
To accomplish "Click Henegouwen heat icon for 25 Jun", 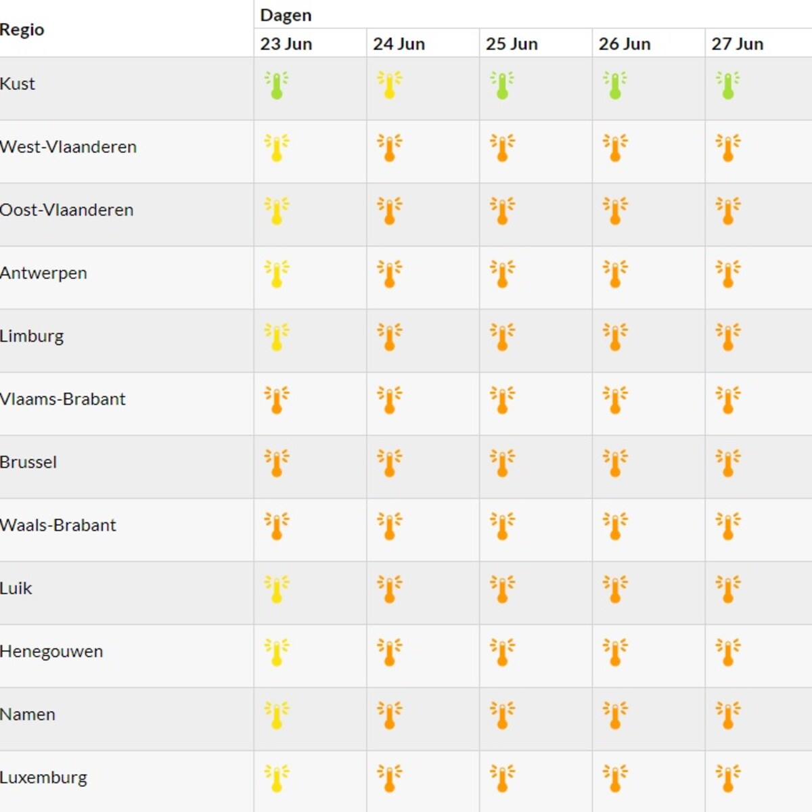I will click(x=502, y=652).
